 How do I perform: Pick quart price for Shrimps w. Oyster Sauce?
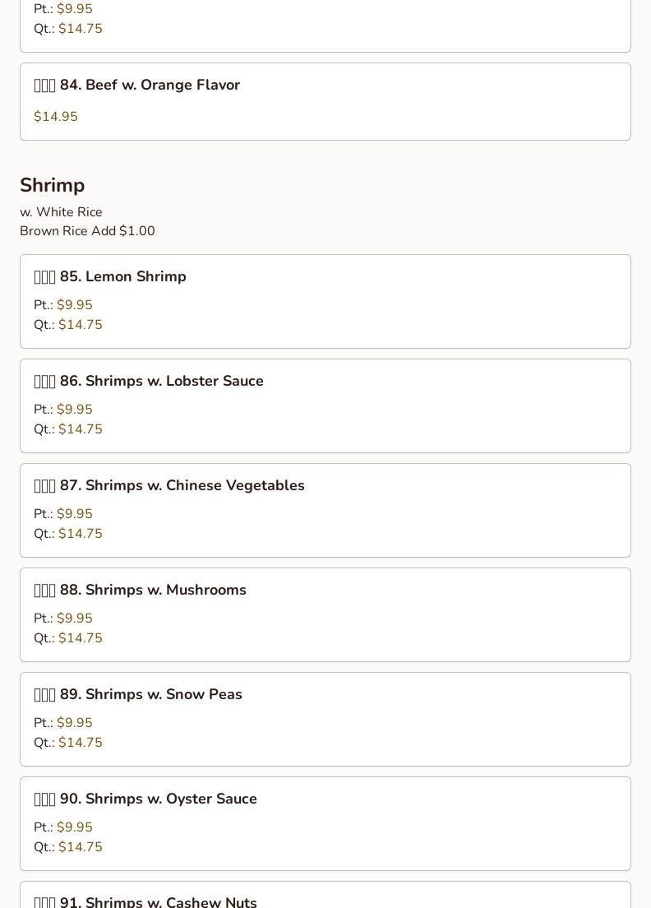coord(81,847)
